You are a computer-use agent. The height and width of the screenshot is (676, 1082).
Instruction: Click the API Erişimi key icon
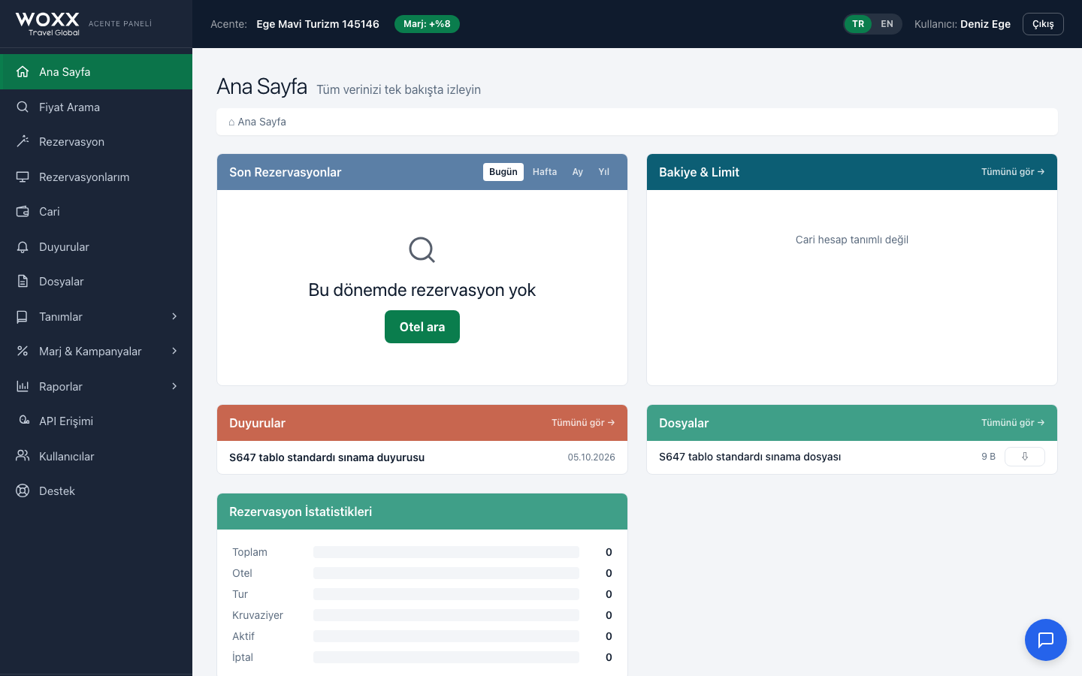(24, 421)
